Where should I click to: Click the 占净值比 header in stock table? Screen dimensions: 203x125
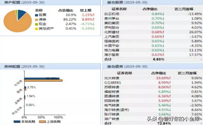[150, 9]
